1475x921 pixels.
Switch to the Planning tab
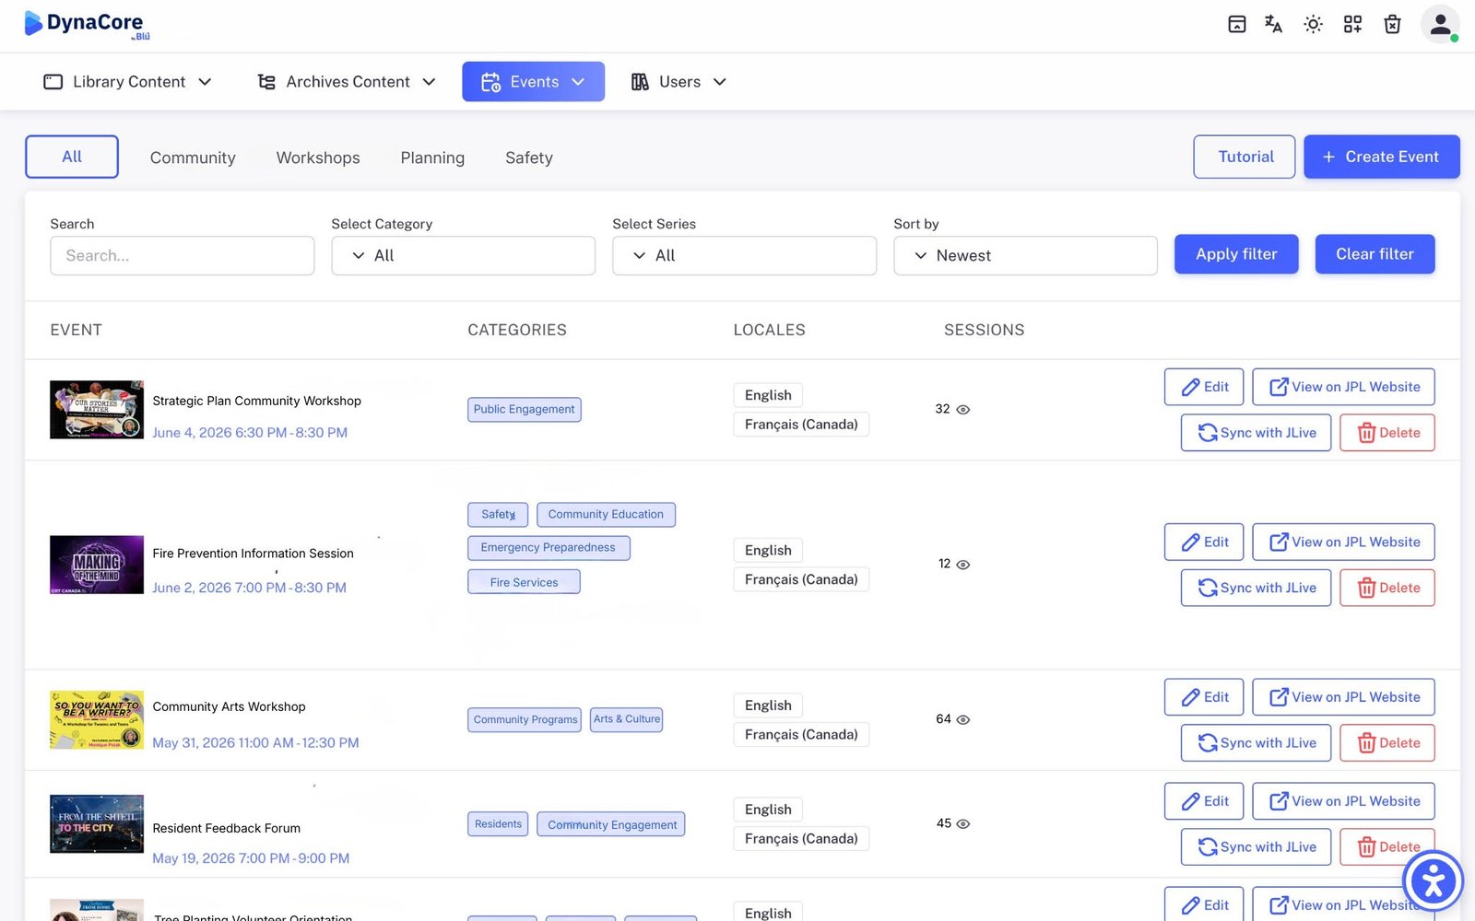tap(432, 157)
